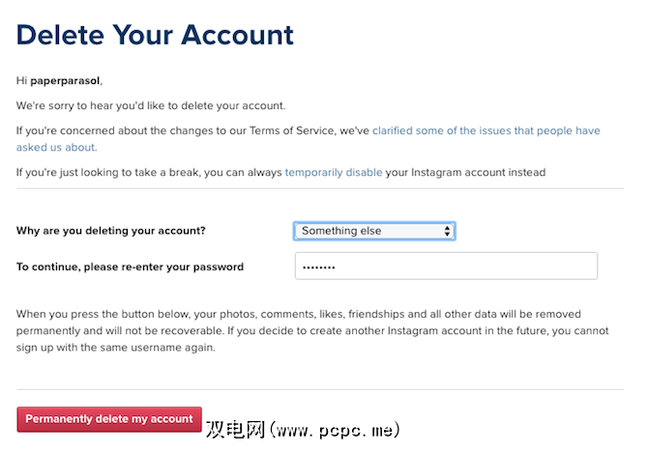Open the temporarily disable link
The image size is (648, 452).
333,173
